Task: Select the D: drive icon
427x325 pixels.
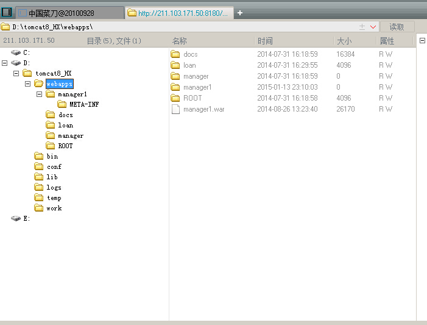Action: 16,63
